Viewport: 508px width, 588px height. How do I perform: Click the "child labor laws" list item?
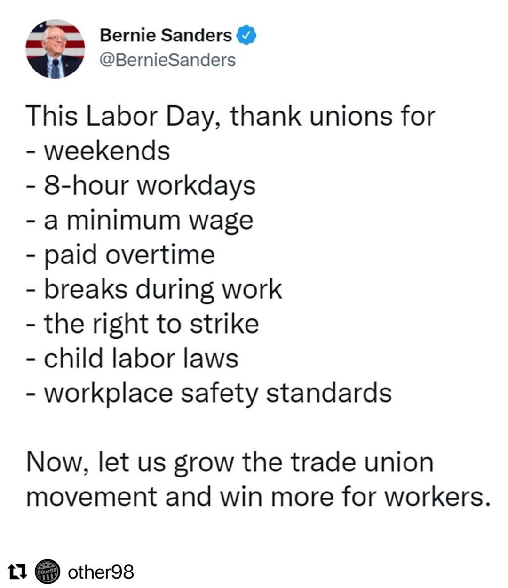click(x=141, y=358)
